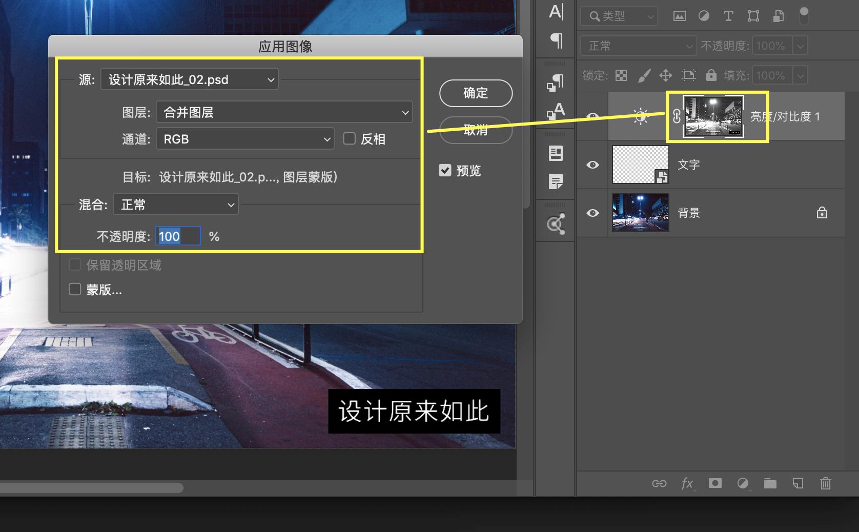Click the link layers icon
Viewport: 859px width, 532px height.
(x=659, y=483)
